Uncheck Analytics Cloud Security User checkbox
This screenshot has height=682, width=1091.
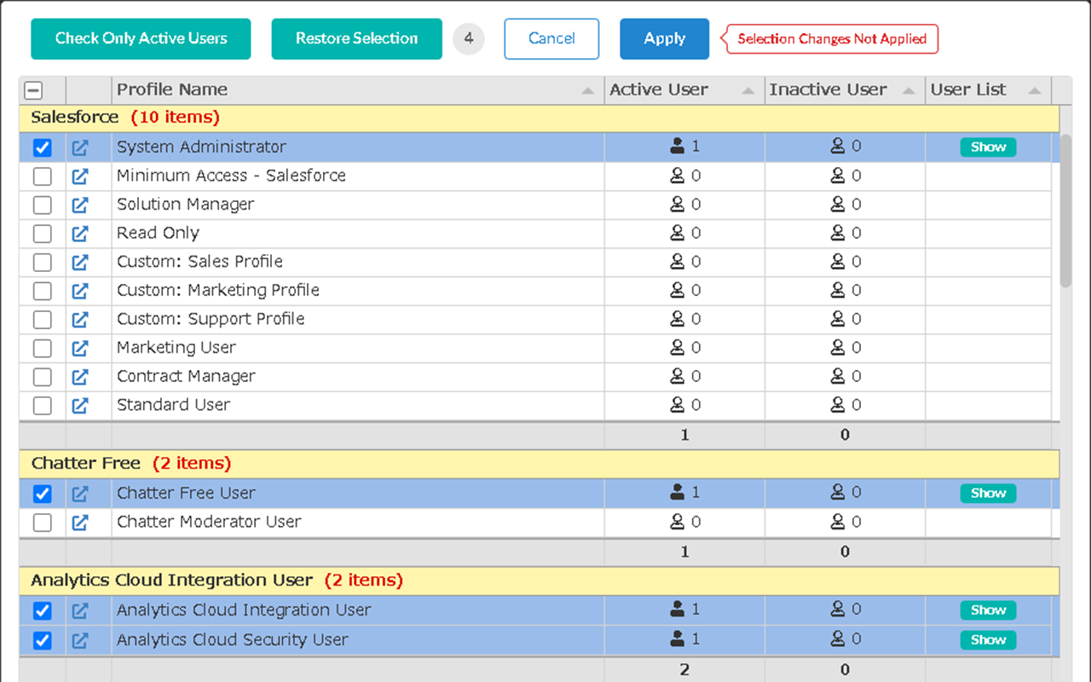click(x=42, y=640)
